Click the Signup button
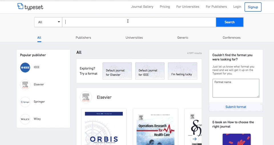 [x=253, y=7]
